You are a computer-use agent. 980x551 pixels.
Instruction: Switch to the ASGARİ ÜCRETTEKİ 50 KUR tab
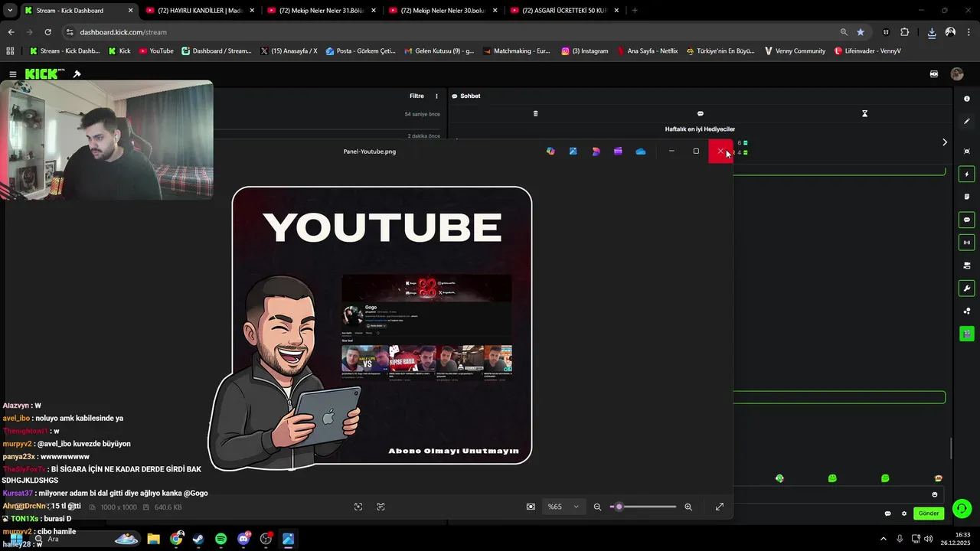click(x=564, y=11)
